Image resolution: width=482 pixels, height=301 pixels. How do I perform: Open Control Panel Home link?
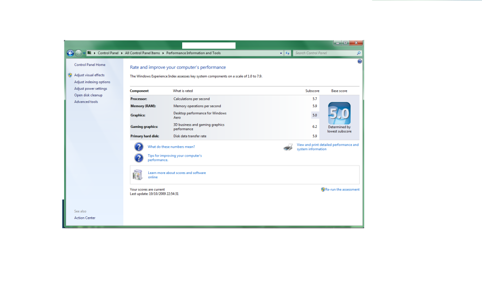(x=89, y=65)
